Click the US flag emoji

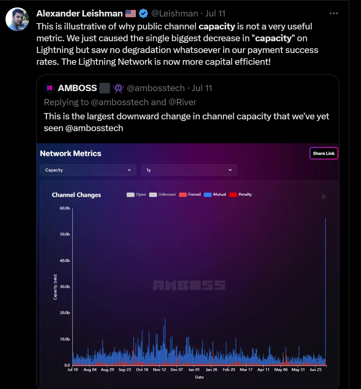point(130,13)
